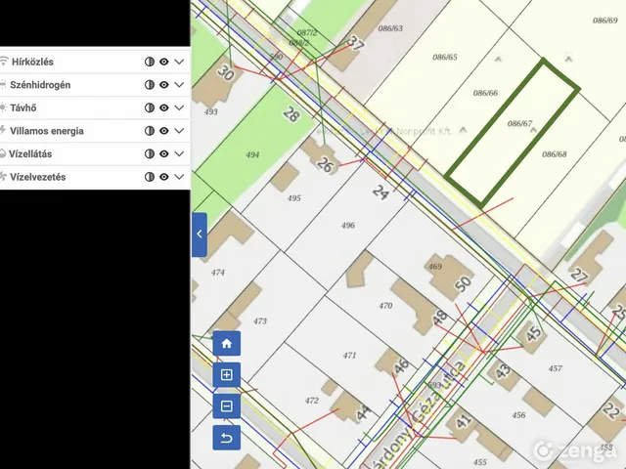
Task: Click opacity icon next to Vízelvezetés
Action: pos(150,177)
